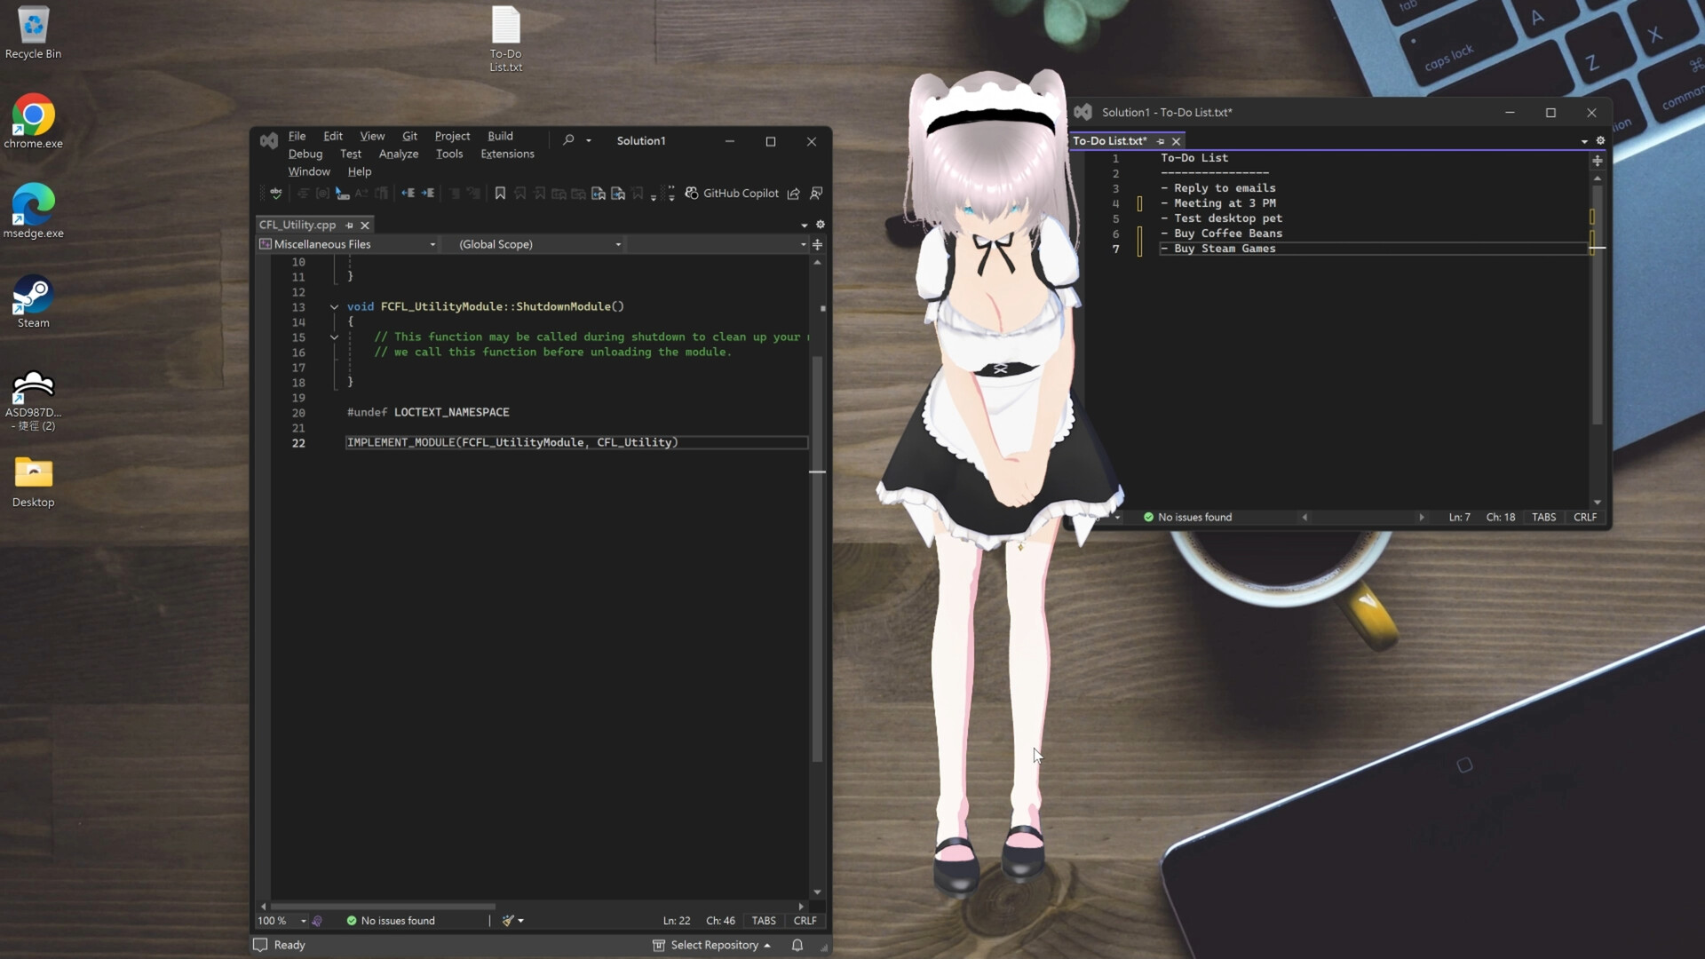Open the search dropdown arrow in title bar
The width and height of the screenshot is (1705, 959).
click(588, 140)
